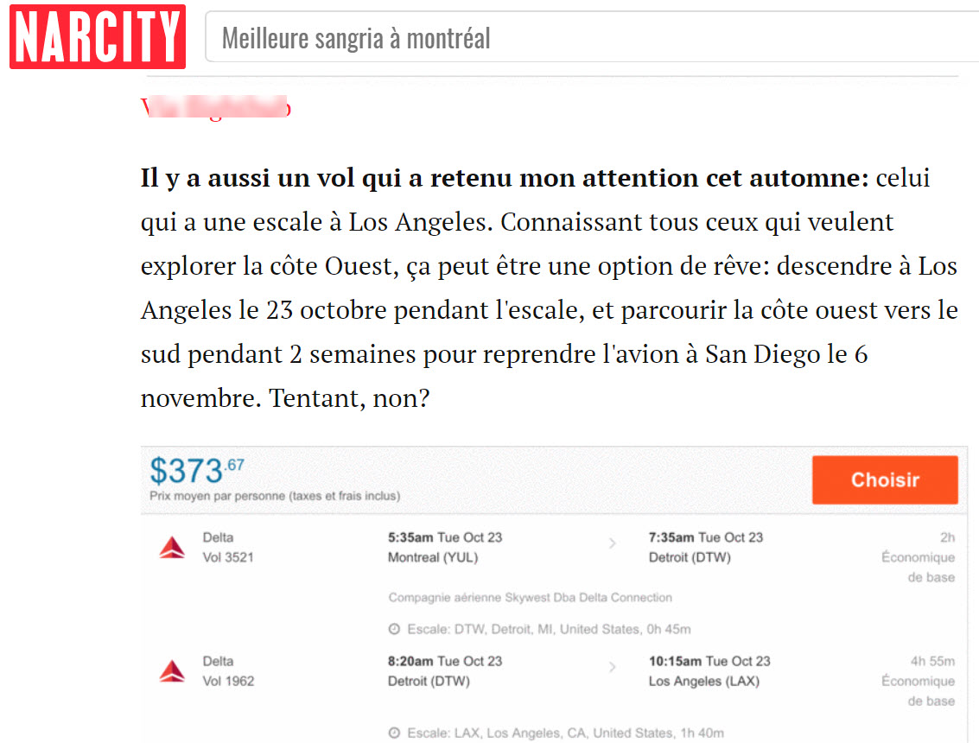Click the Delta logo beside Vol 3521
979x743 pixels.
172,548
